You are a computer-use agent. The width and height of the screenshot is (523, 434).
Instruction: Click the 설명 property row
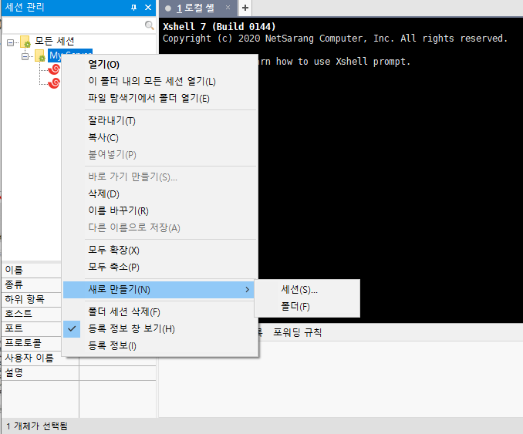click(79, 372)
